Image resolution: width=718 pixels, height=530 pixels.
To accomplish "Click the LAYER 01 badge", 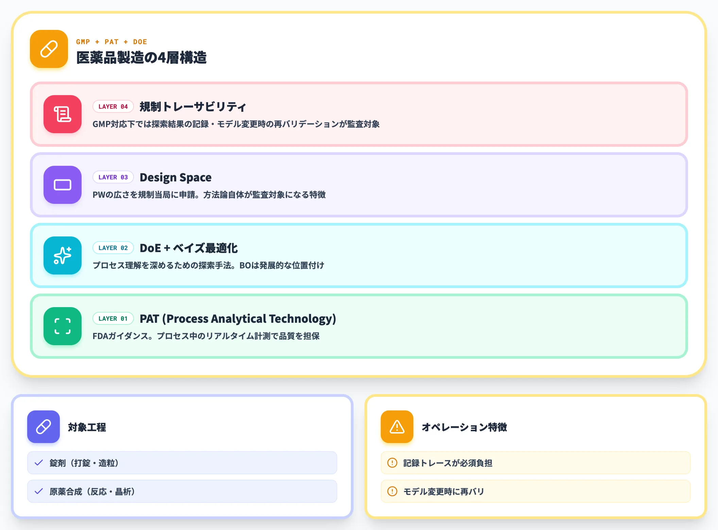I will click(x=113, y=319).
